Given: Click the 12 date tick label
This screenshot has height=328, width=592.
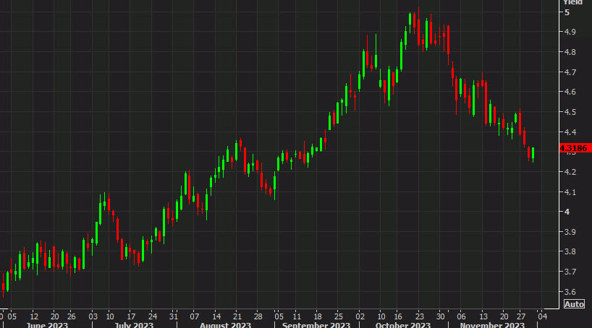Looking at the screenshot, I should tap(34, 316).
